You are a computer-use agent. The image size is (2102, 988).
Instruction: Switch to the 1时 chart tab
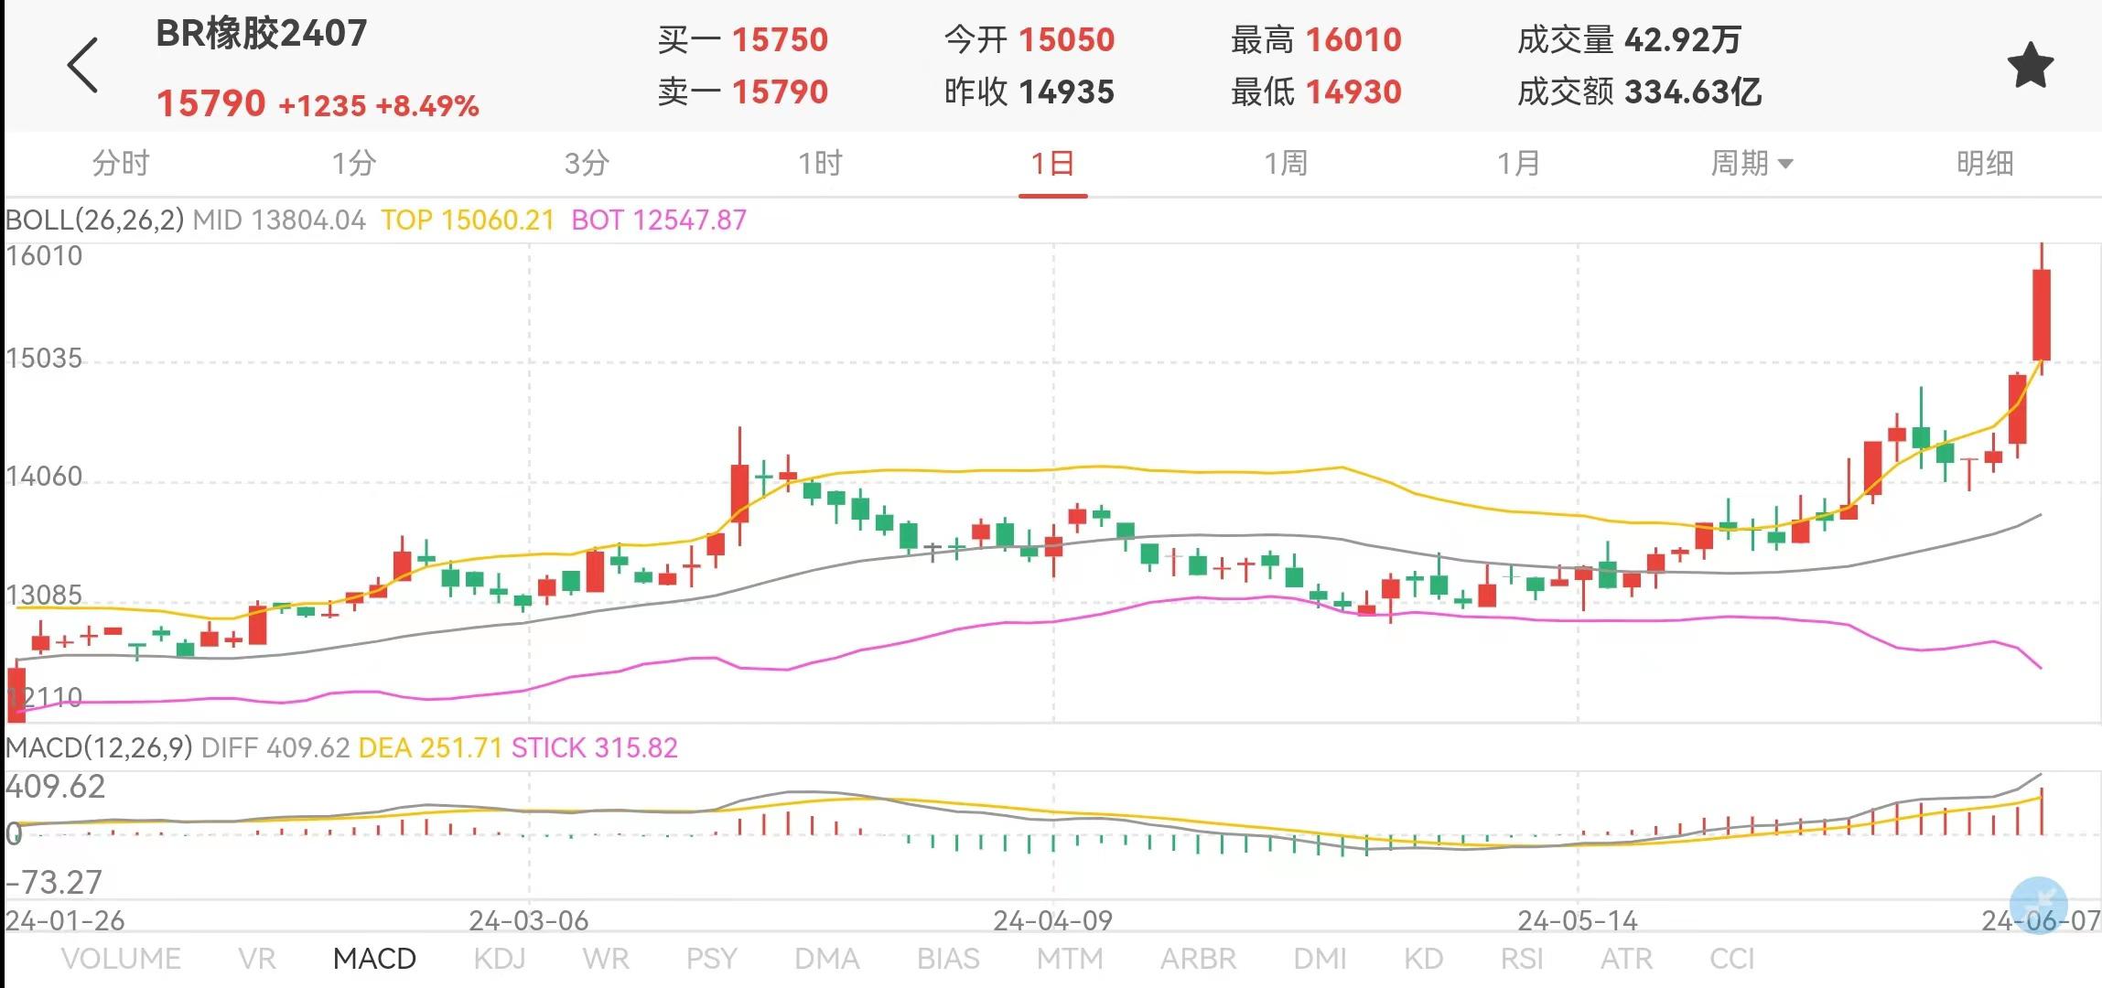tap(820, 164)
